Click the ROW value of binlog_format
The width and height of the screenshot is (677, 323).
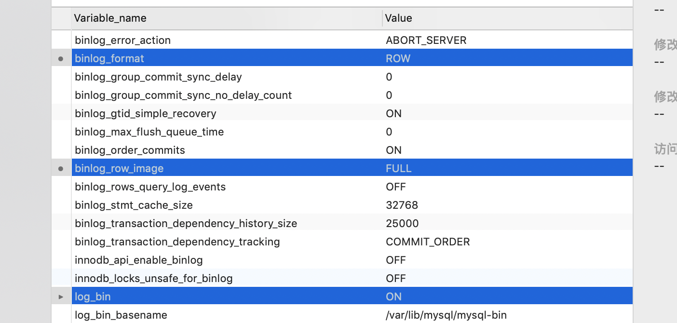tap(398, 58)
